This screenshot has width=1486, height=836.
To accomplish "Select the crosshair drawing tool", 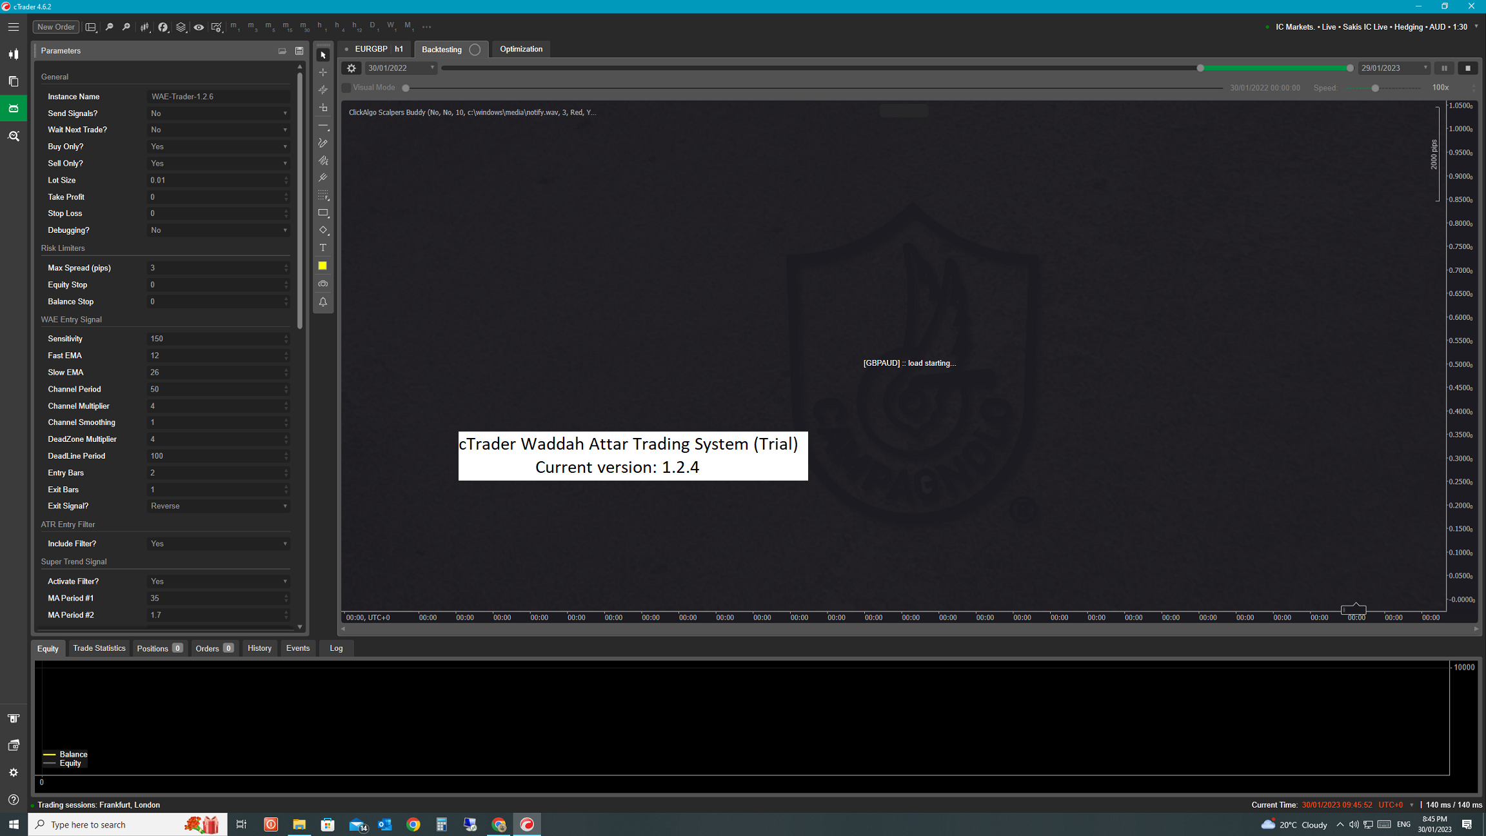I will pyautogui.click(x=323, y=72).
